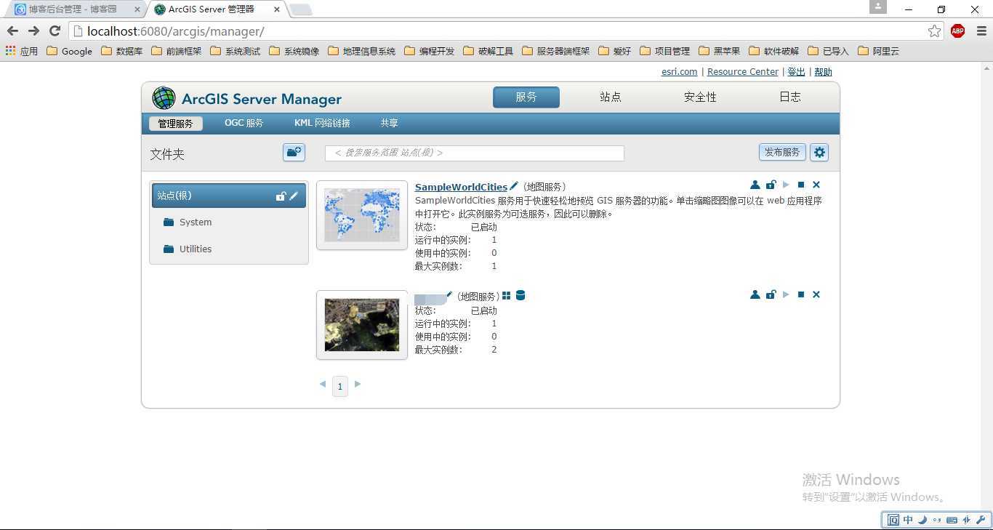Open the 地理信息系统 bookmark folder
Viewport: 993px width, 530px height.
tap(361, 51)
